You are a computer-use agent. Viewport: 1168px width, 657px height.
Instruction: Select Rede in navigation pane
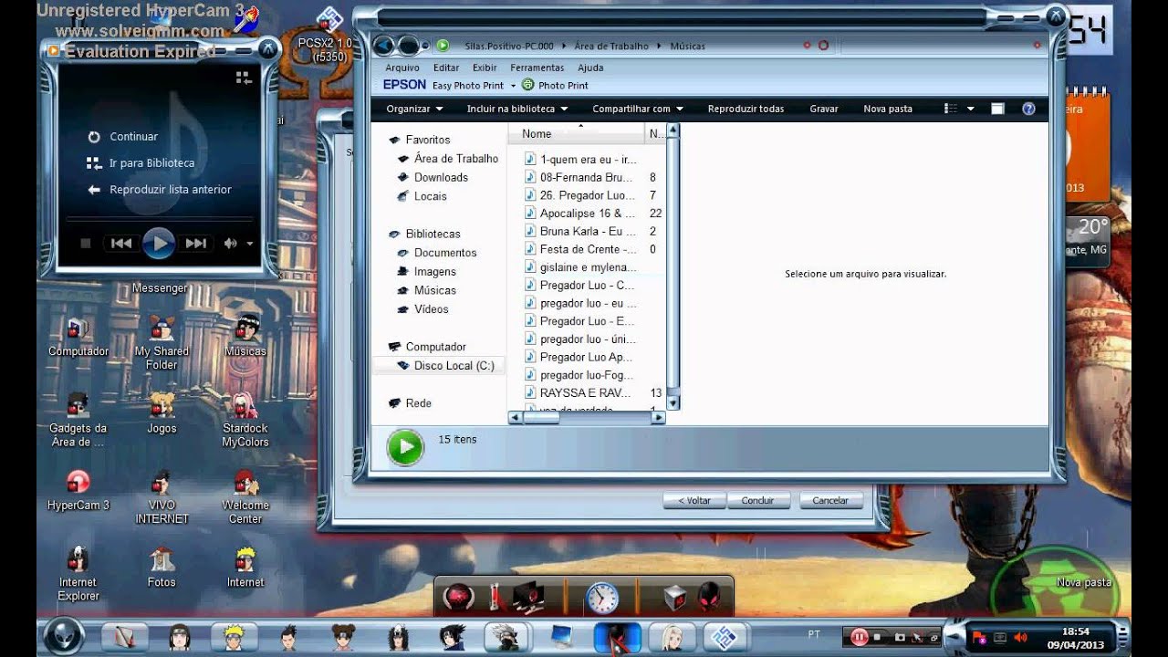(x=419, y=403)
